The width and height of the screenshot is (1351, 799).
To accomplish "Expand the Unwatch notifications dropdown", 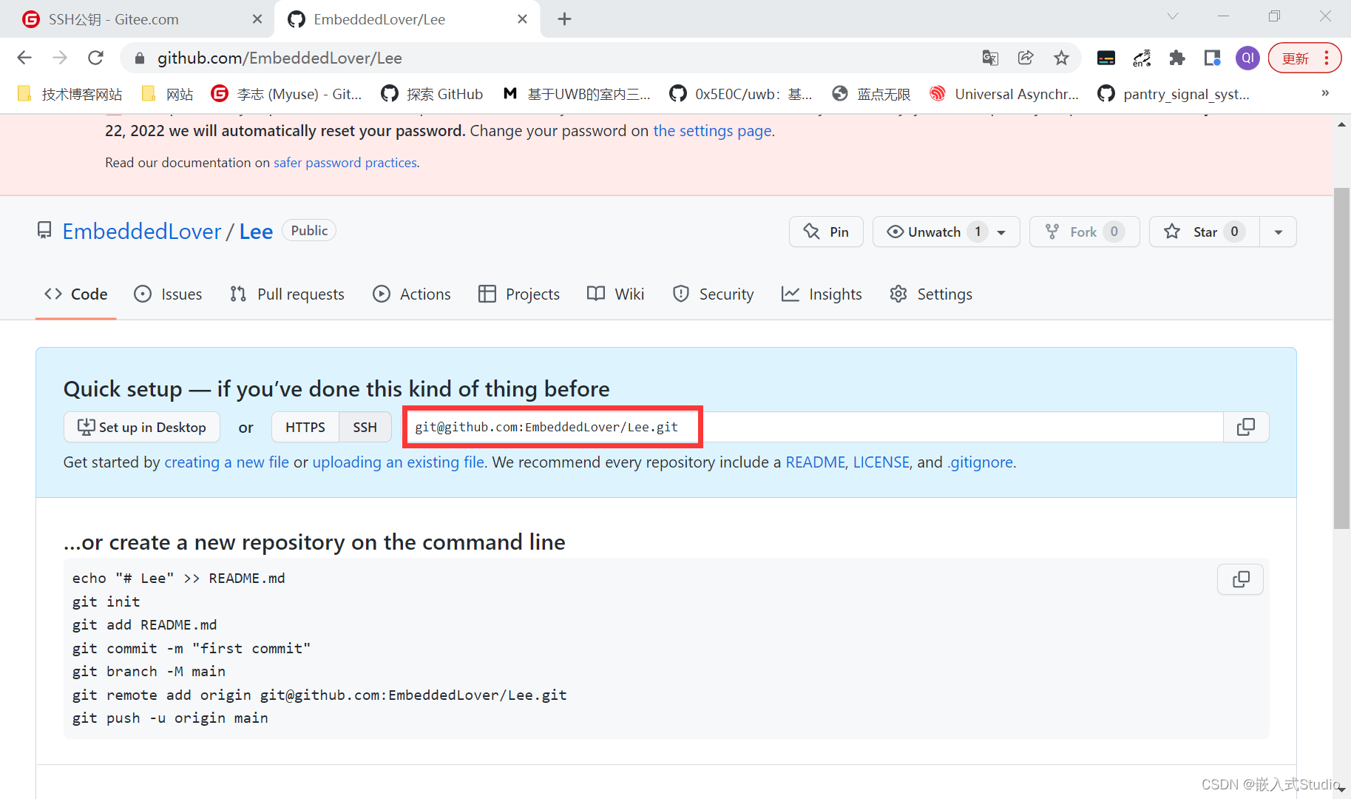I will click(x=1001, y=232).
